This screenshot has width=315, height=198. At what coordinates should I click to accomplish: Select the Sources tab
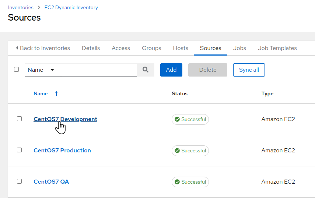point(210,48)
